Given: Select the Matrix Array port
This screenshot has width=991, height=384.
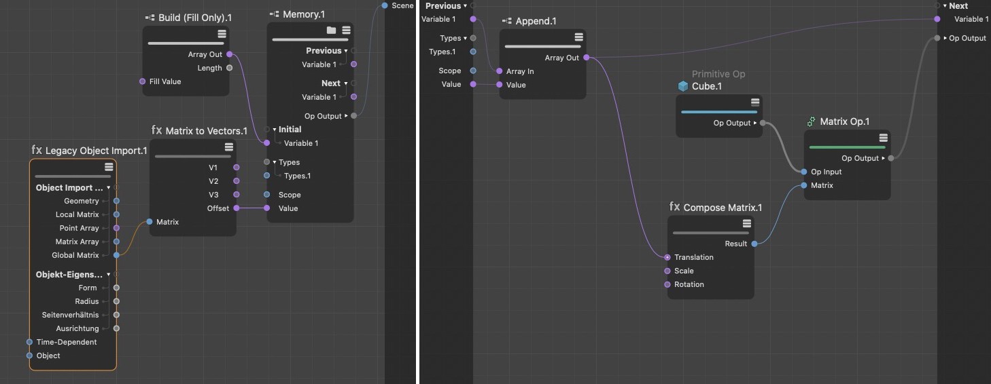Looking at the screenshot, I should point(116,242).
